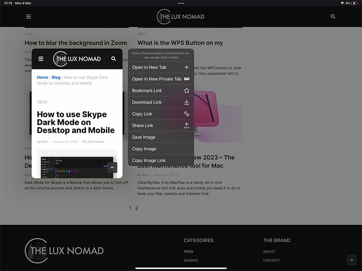This screenshot has width=362, height=271.
Task: Tap the home indicator bar
Action: [181, 268]
